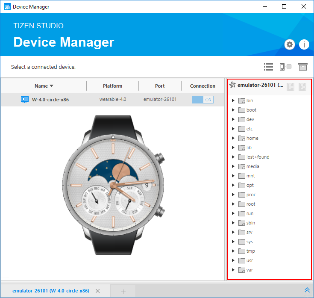Click the remote device manager icon
The image size is (314, 298).
[285, 67]
